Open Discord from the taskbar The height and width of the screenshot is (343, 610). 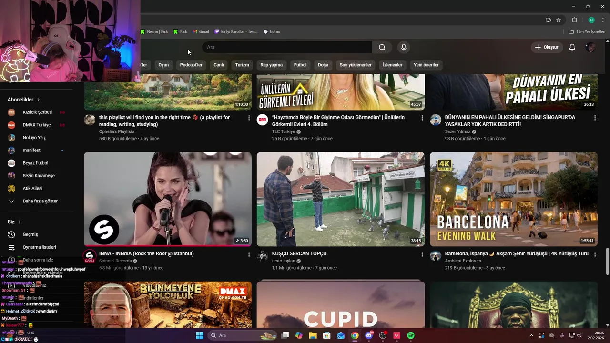(x=369, y=335)
